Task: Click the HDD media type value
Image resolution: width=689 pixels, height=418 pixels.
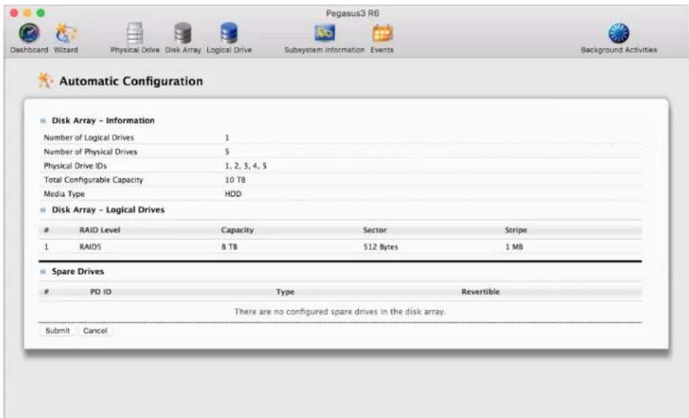Action: (233, 194)
